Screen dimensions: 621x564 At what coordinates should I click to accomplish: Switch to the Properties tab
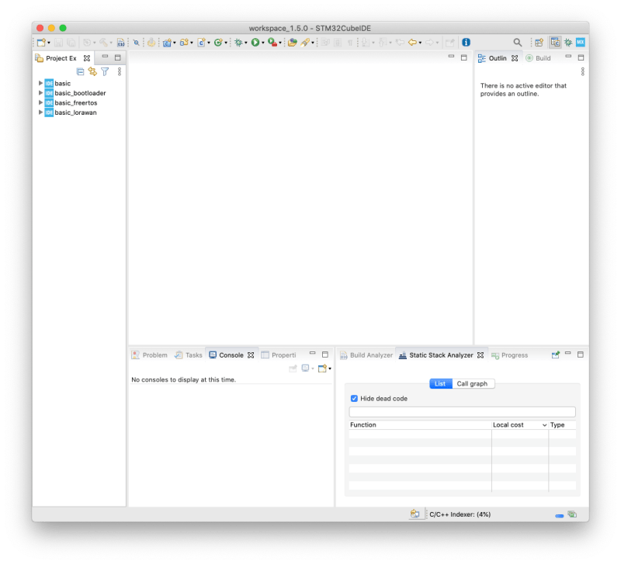279,355
